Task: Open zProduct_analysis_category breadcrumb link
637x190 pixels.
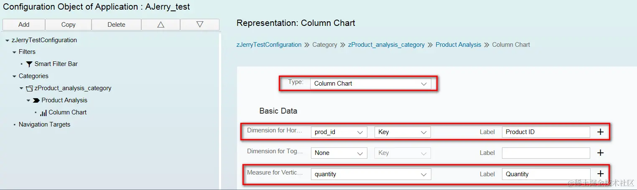Action: (x=386, y=45)
